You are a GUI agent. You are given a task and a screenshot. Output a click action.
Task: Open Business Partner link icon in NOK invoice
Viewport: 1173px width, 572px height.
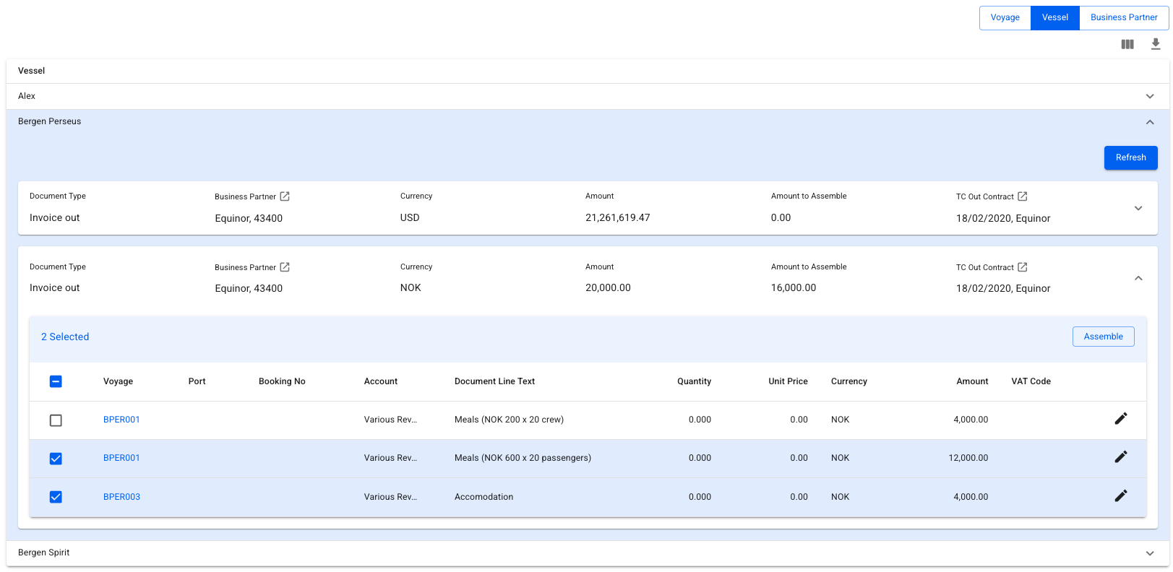[285, 267]
